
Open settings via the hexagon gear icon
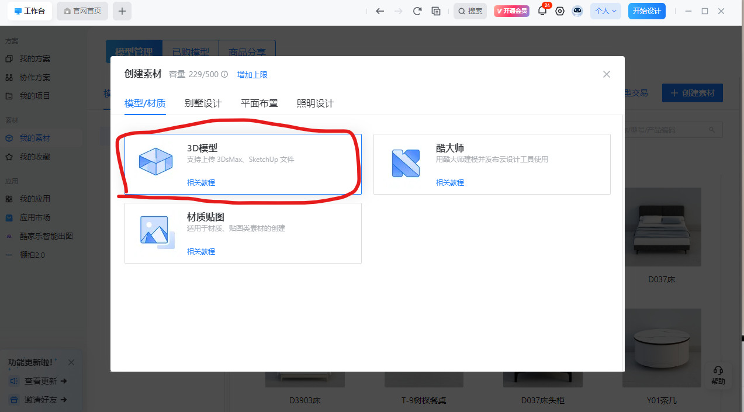(x=560, y=11)
